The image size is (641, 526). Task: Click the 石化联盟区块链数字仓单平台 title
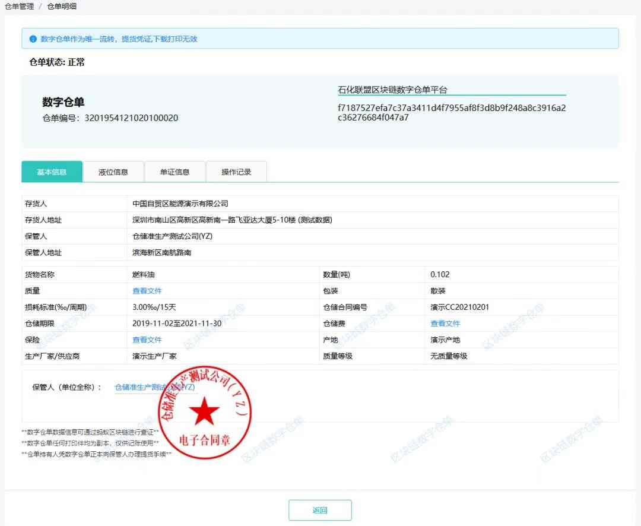[392, 90]
